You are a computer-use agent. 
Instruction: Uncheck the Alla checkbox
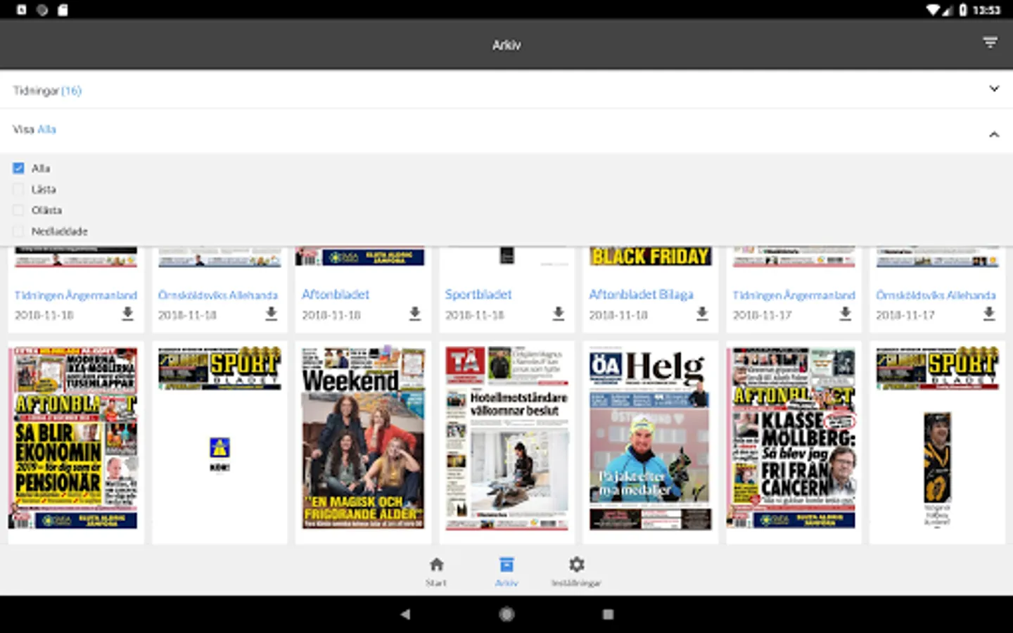click(x=18, y=168)
